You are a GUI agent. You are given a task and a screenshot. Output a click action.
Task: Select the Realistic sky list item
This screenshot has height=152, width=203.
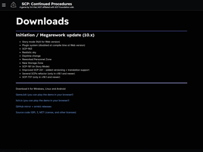tap(29, 52)
